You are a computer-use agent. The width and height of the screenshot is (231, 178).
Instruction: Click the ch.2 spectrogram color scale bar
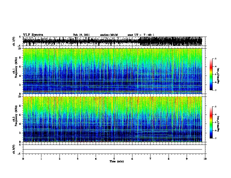[211, 122]
